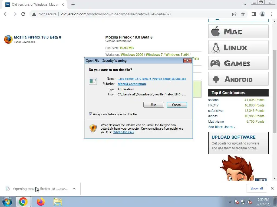The width and height of the screenshot is (277, 207).
Task: Close the Security Warning dialog with X
Action: 187,61
